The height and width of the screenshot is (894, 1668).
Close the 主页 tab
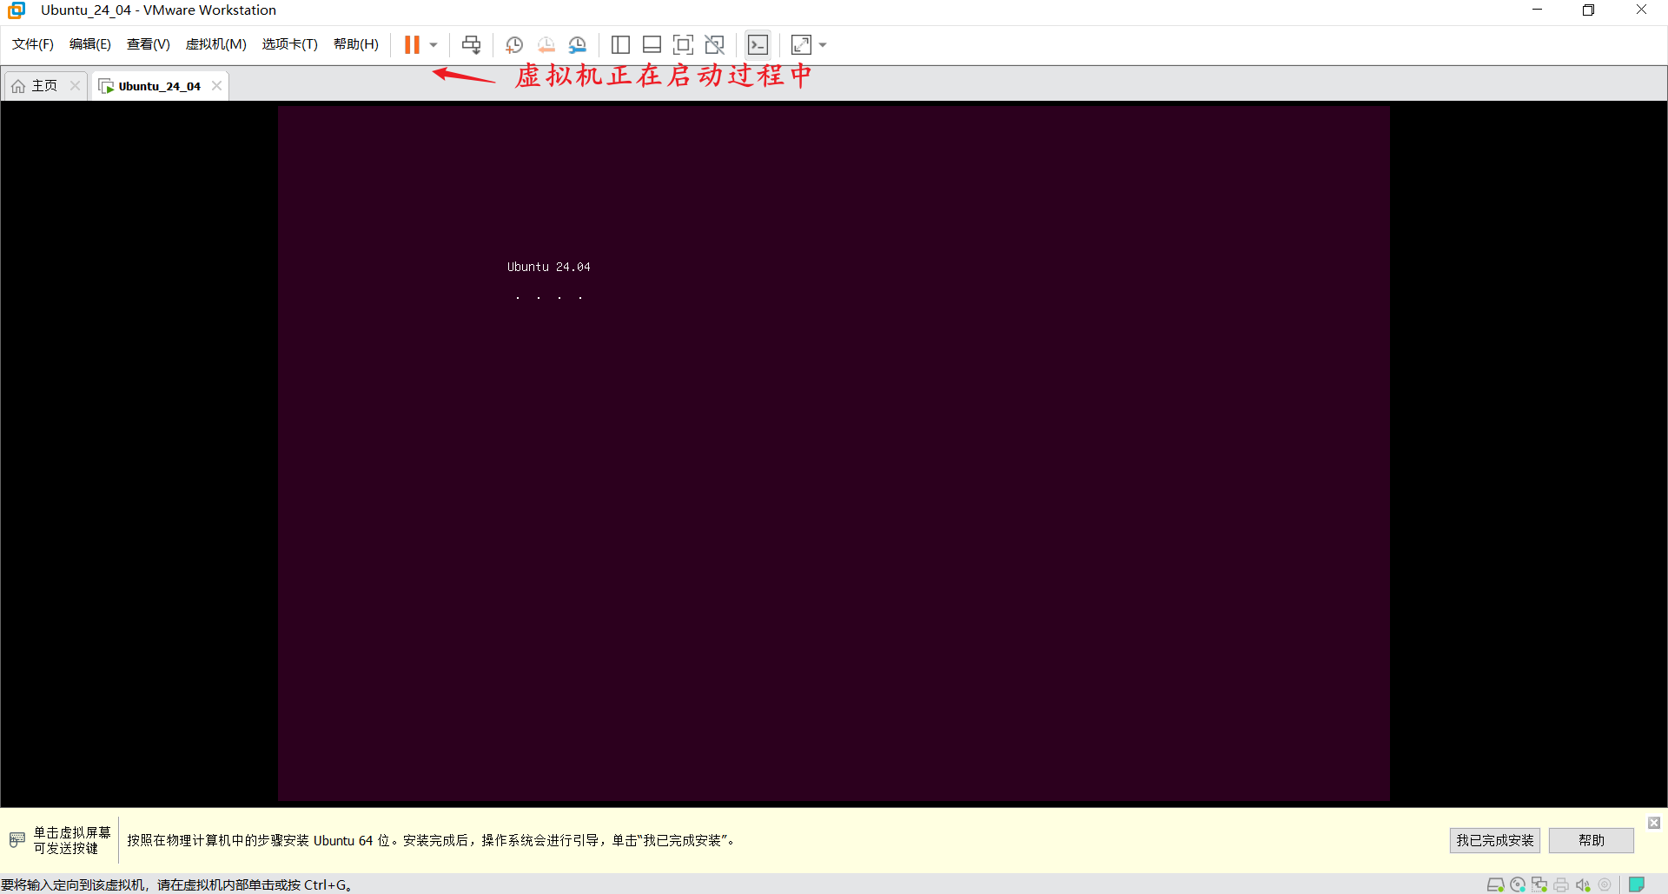75,85
